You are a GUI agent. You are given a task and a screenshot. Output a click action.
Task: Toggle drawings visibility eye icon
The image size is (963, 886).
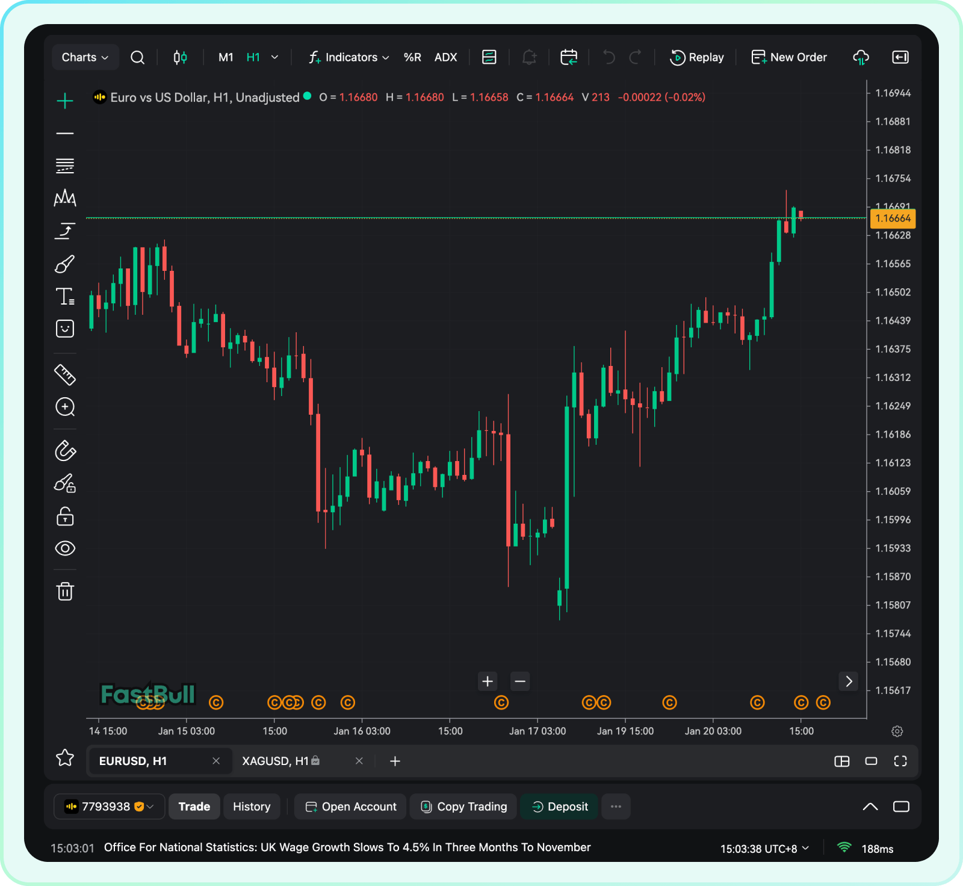[x=65, y=548]
